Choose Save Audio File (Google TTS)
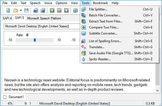The height and width of the screenshot is (106, 162). point(119,53)
